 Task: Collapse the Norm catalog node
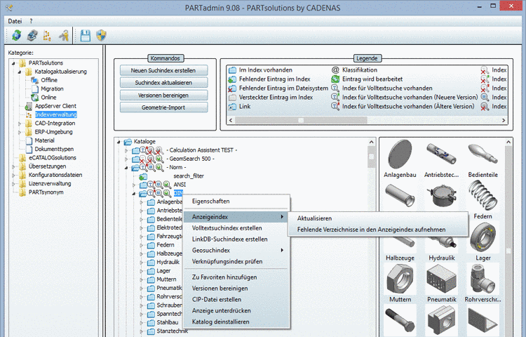(126, 168)
